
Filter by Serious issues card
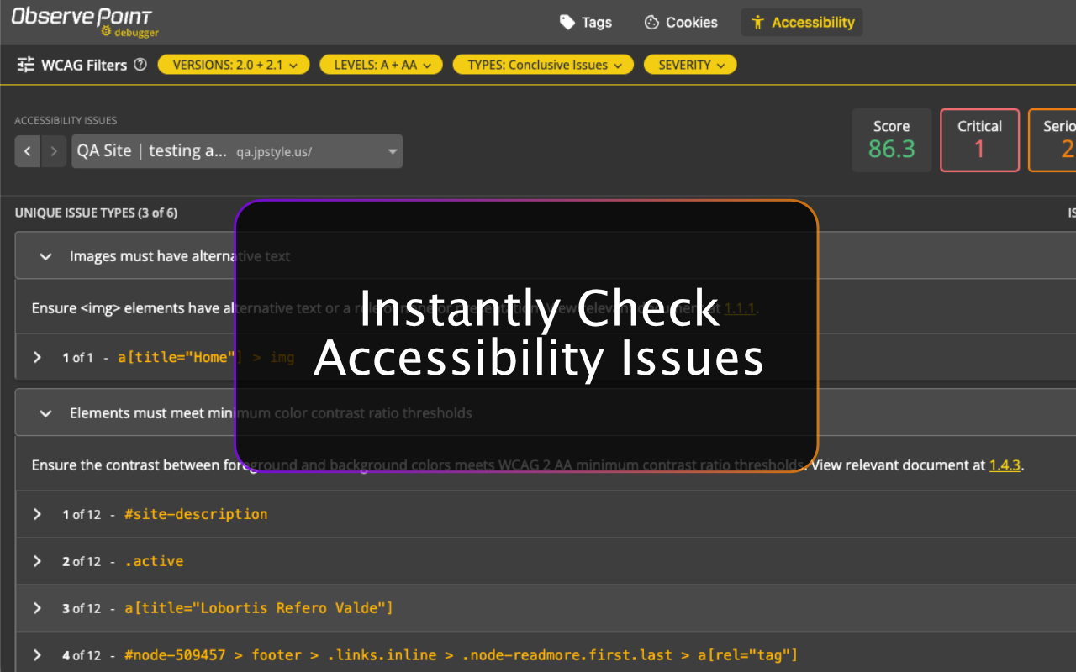[1052, 140]
